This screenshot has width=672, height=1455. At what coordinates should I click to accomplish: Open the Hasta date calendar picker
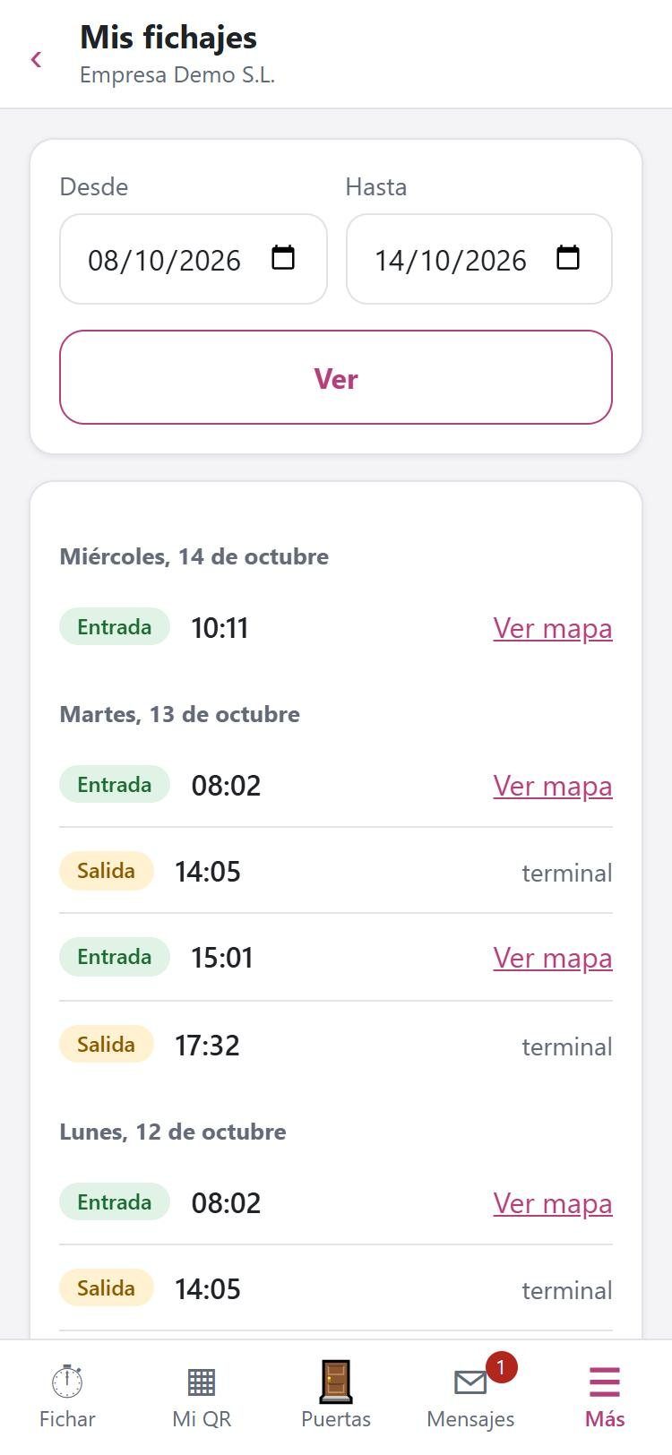[568, 258]
